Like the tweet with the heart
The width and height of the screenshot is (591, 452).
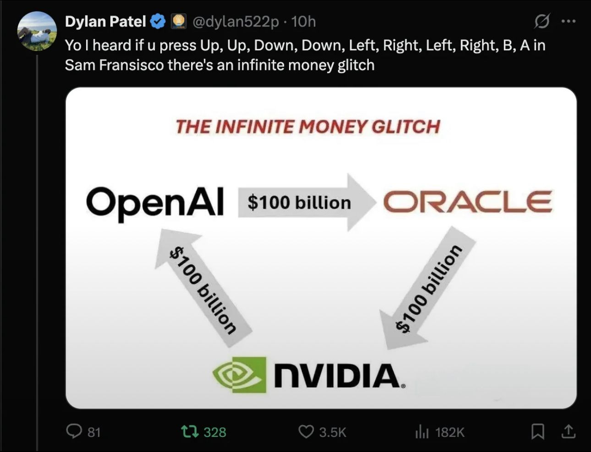pos(307,431)
